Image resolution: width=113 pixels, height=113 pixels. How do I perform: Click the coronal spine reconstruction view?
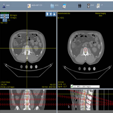(28, 100)
